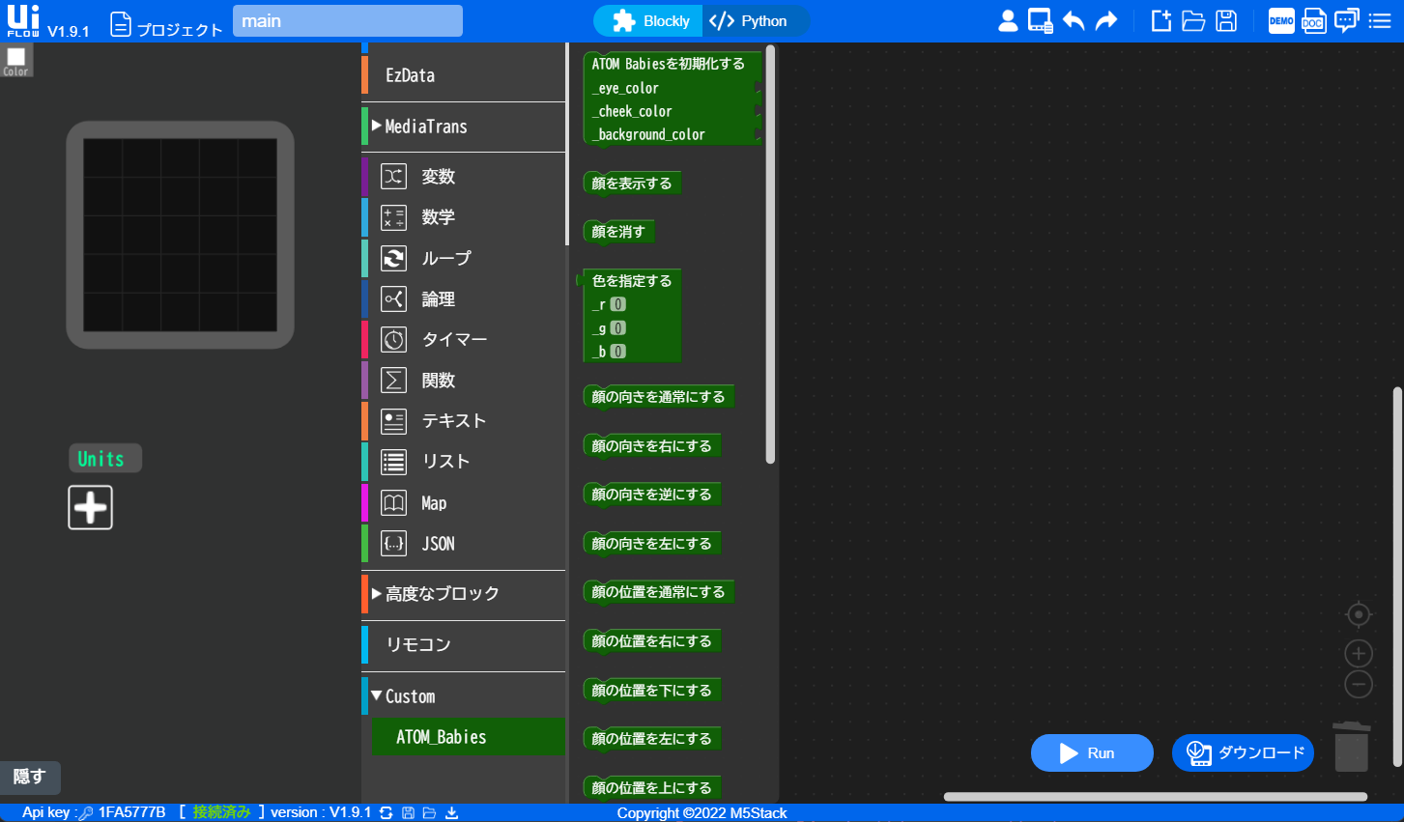Select ATOM_Babies under Custom
Viewport: 1404px width, 822px height.
pyautogui.click(x=469, y=737)
